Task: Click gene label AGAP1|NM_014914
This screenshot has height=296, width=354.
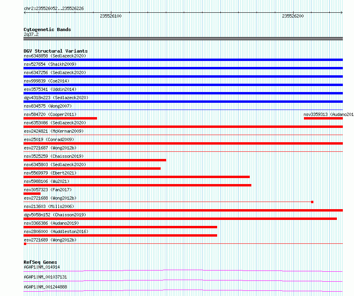Action: [x=42, y=267]
